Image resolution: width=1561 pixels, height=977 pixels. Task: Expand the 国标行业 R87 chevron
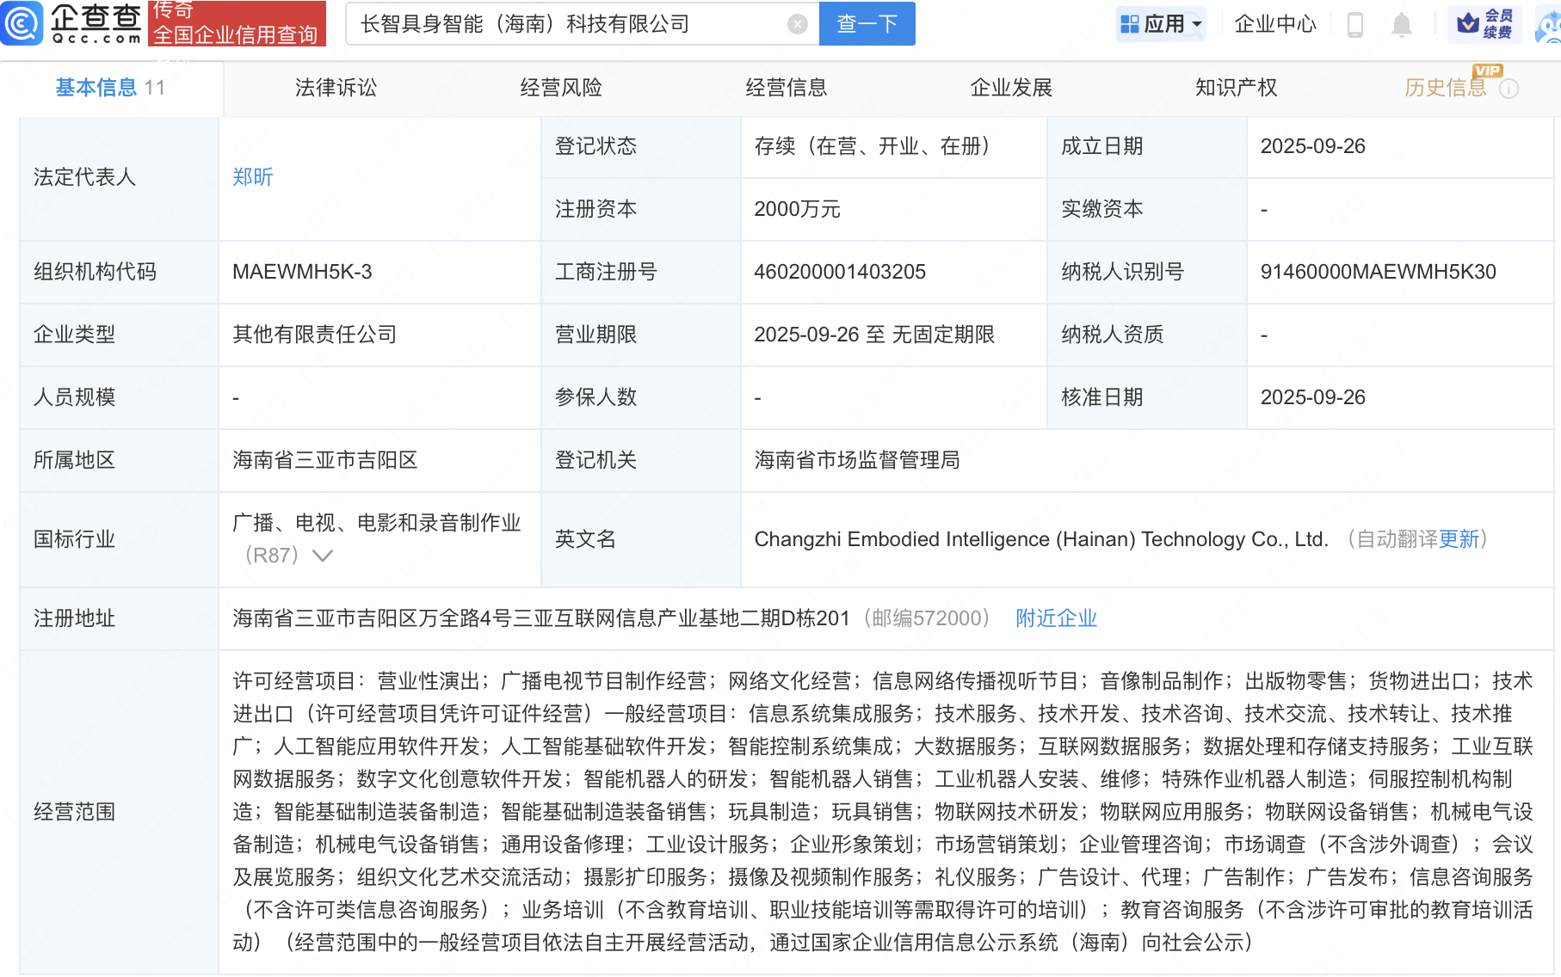click(323, 556)
